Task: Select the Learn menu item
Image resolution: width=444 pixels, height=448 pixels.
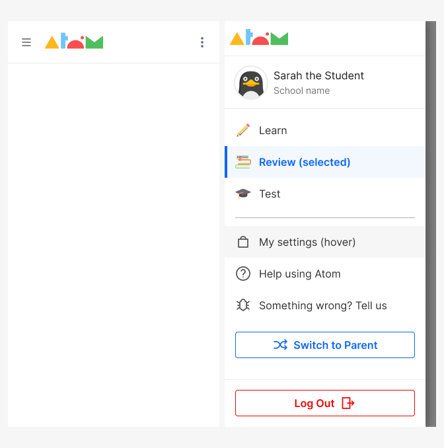Action: [325, 130]
